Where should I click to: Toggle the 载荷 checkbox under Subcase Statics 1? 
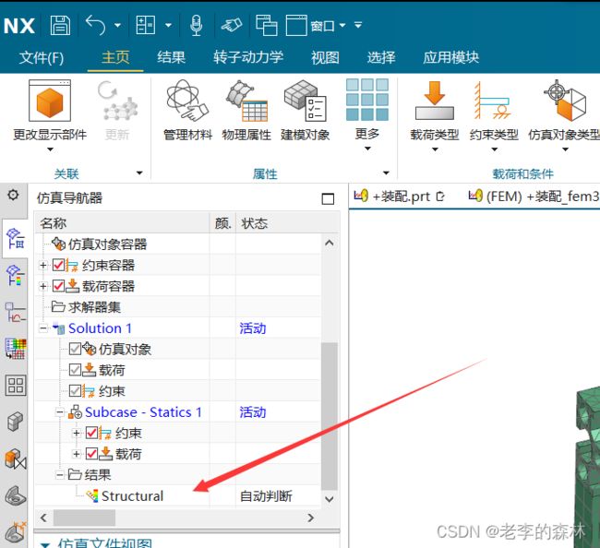tap(91, 454)
